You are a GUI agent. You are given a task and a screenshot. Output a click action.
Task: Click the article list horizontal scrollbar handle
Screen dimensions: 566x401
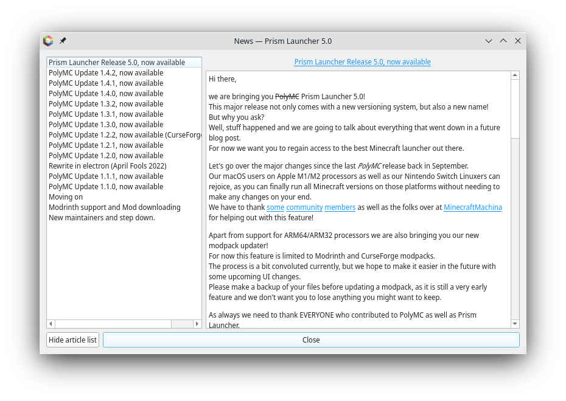click(x=113, y=324)
